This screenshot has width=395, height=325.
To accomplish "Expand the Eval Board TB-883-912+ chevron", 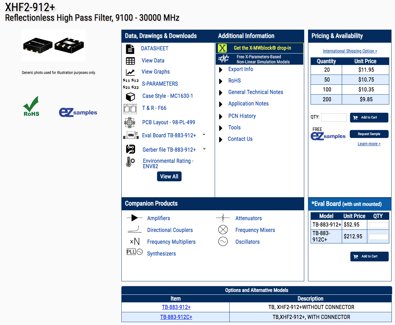I will coord(204,134).
